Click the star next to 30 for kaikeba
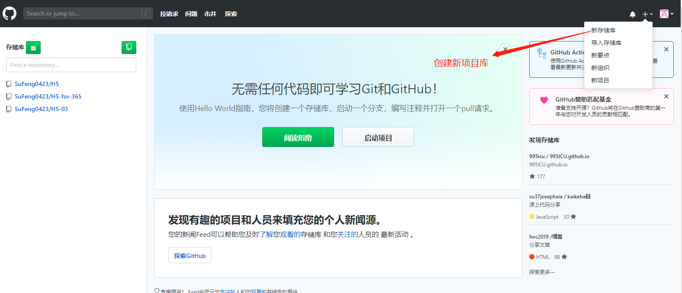 [x=573, y=217]
